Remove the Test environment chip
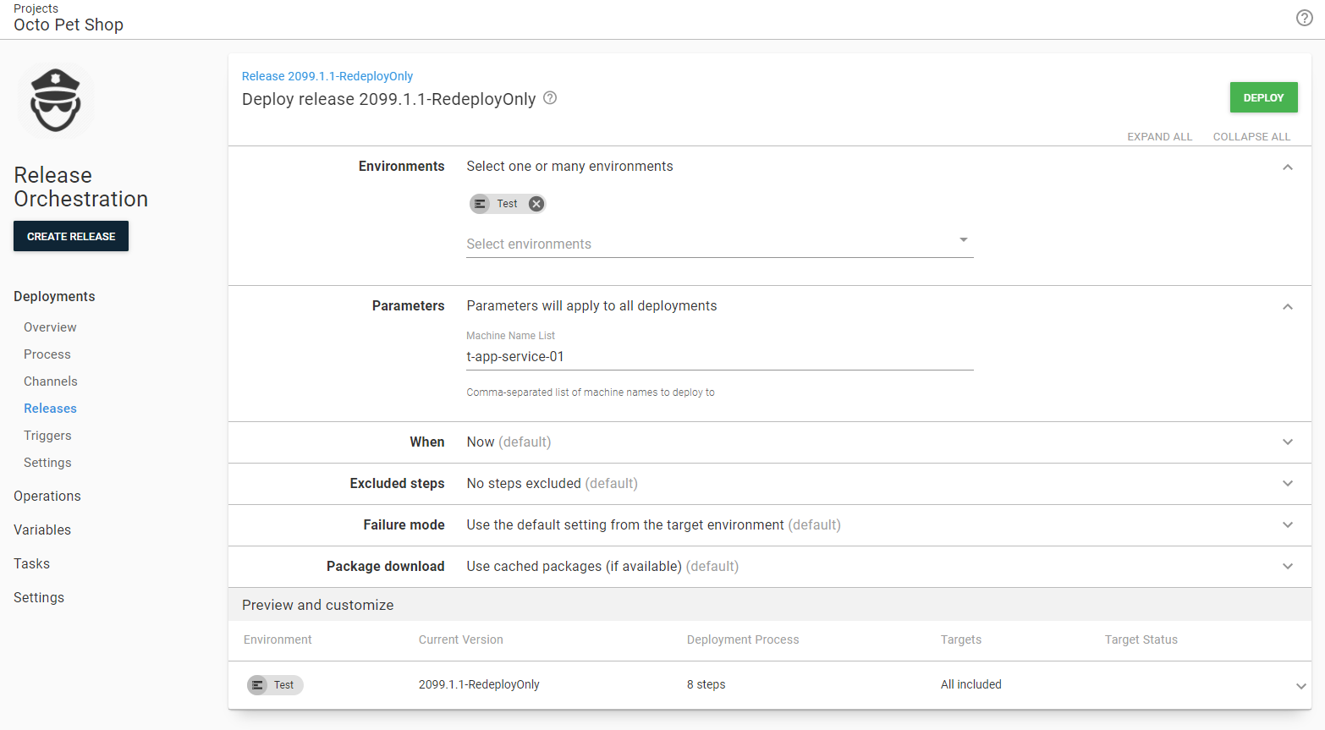 tap(536, 204)
